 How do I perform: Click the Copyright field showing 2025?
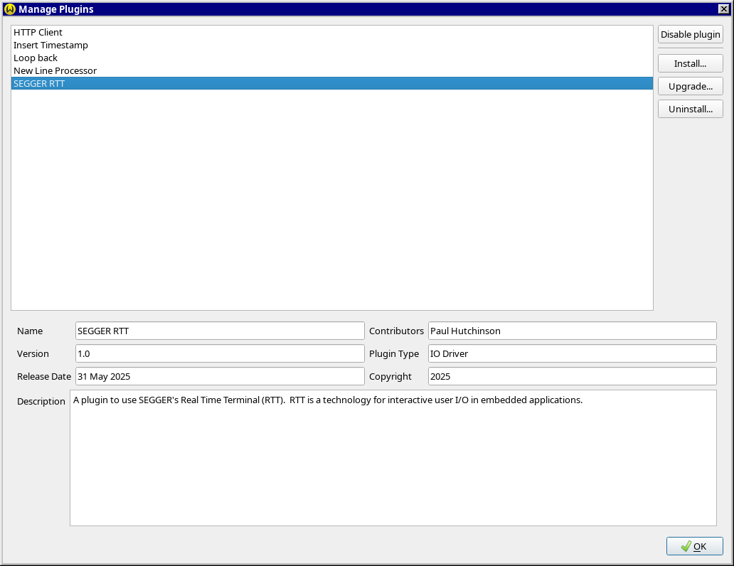click(572, 377)
